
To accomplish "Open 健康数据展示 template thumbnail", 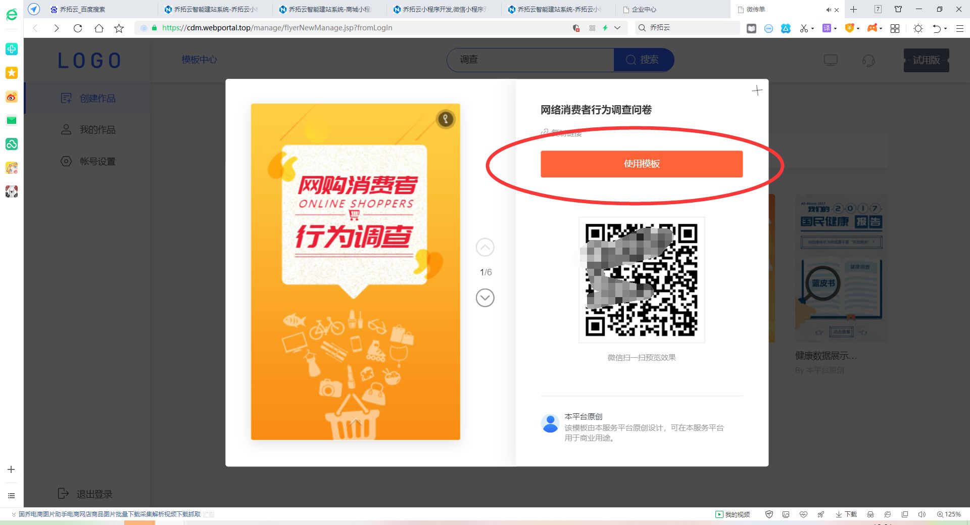I will (x=841, y=268).
